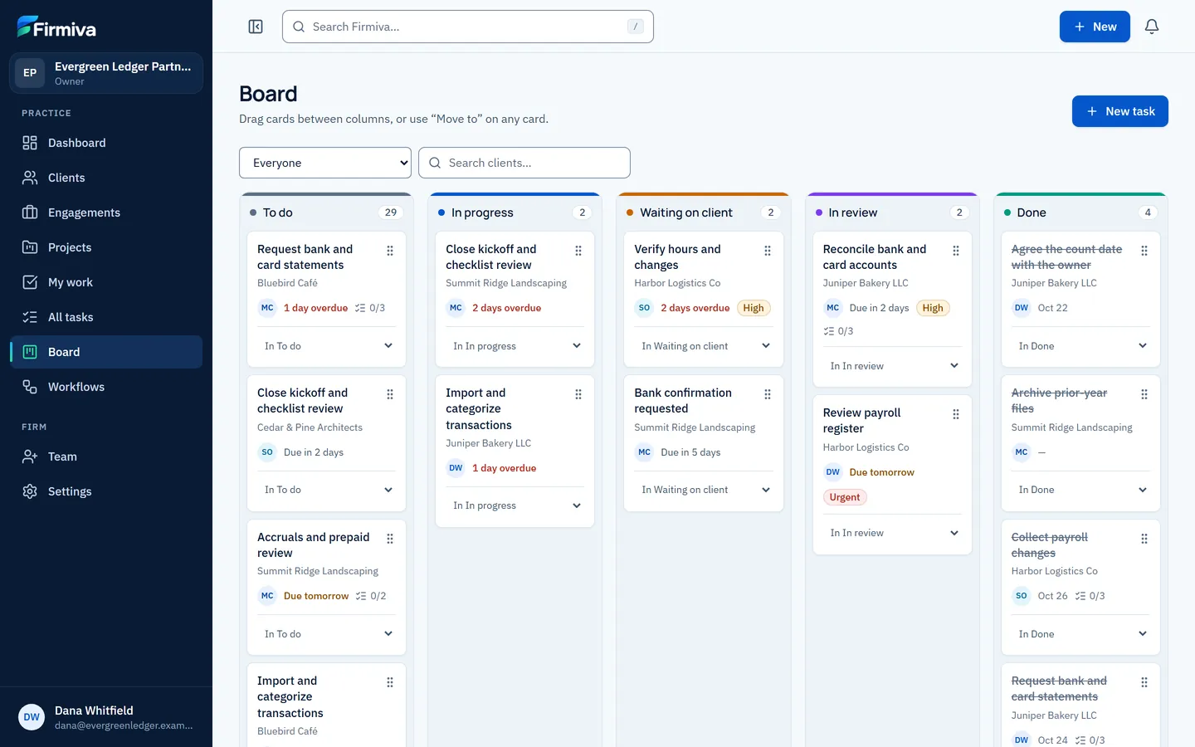1195x747 pixels.
Task: Go to Clients page
Action: pyautogui.click(x=106, y=178)
